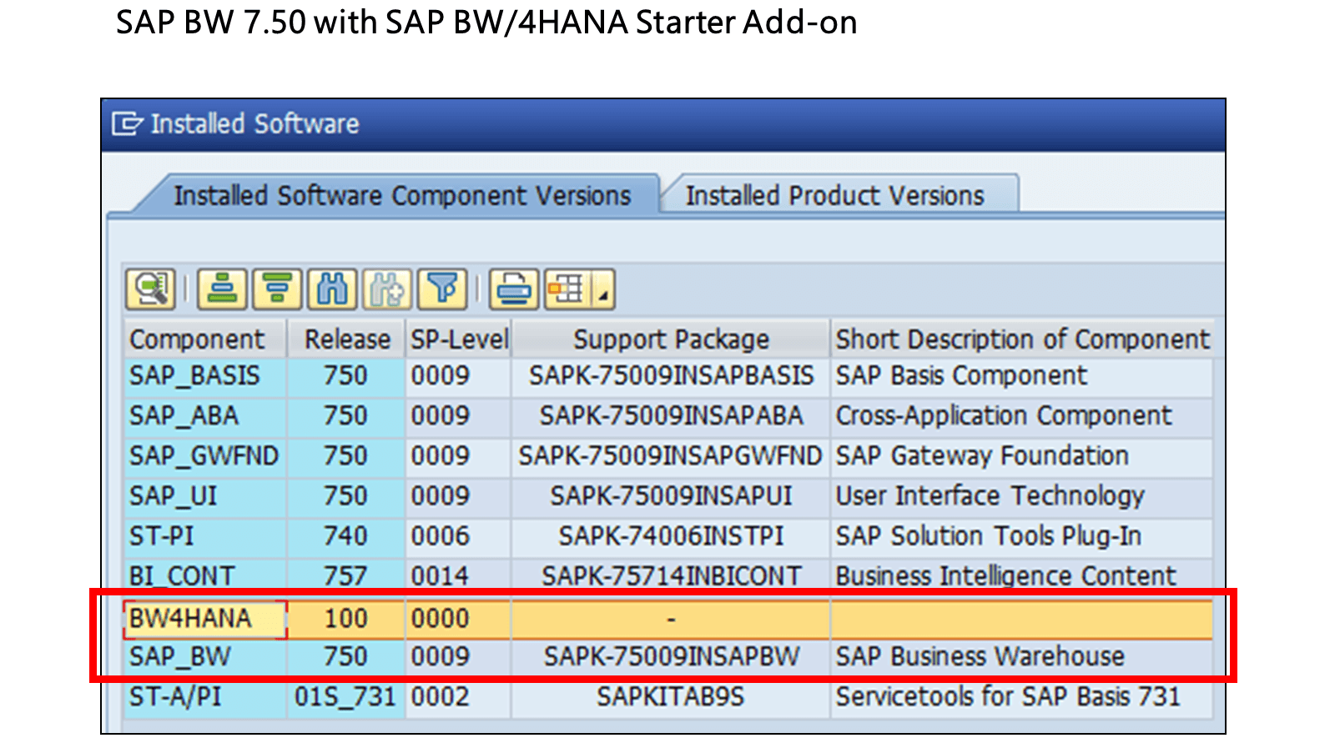Select the ST-PI component cell

tap(205, 536)
